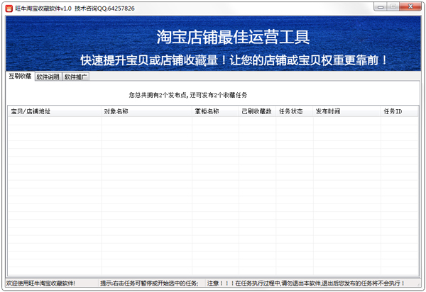Click banner title 淘宝店铺最佳运营工具

233,37
